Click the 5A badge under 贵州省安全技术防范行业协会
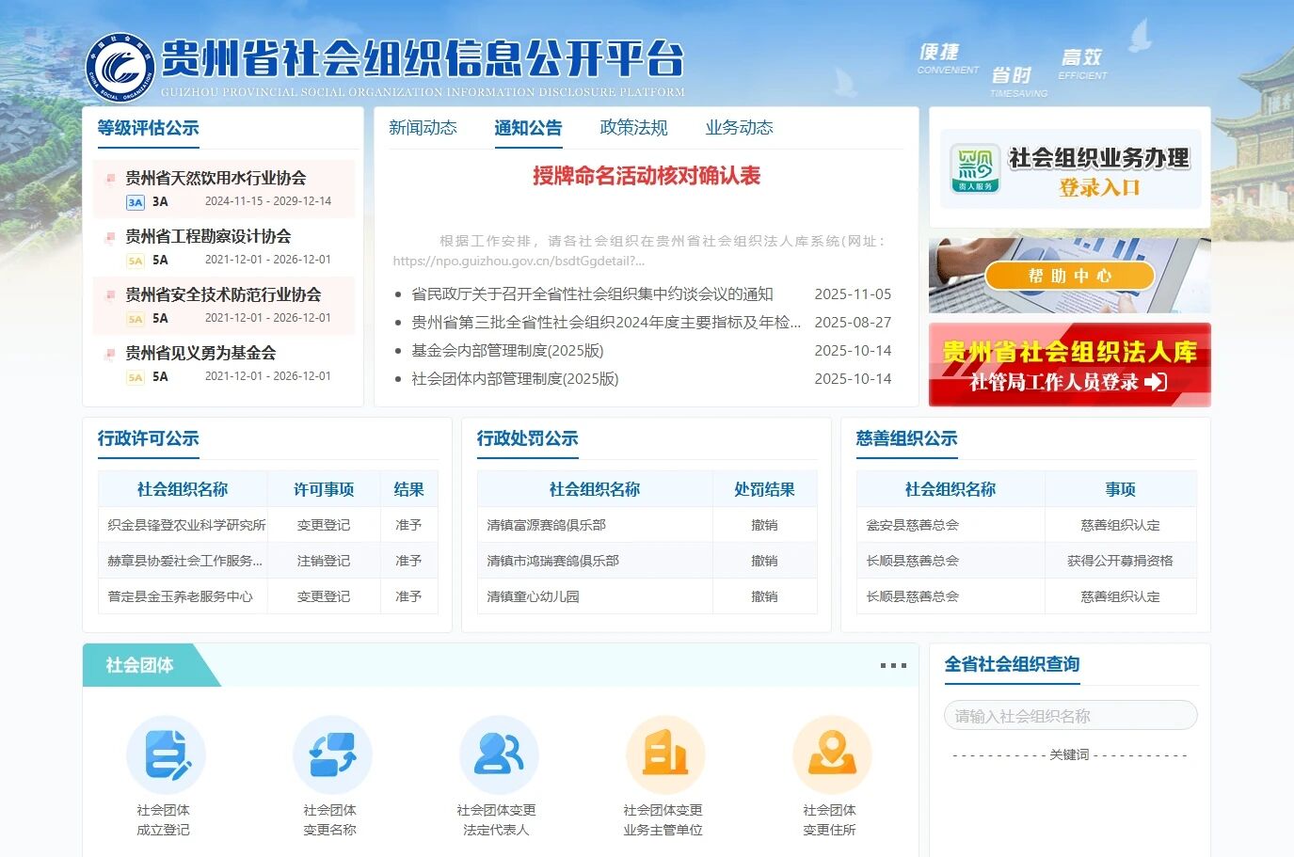The width and height of the screenshot is (1294, 857). click(136, 319)
